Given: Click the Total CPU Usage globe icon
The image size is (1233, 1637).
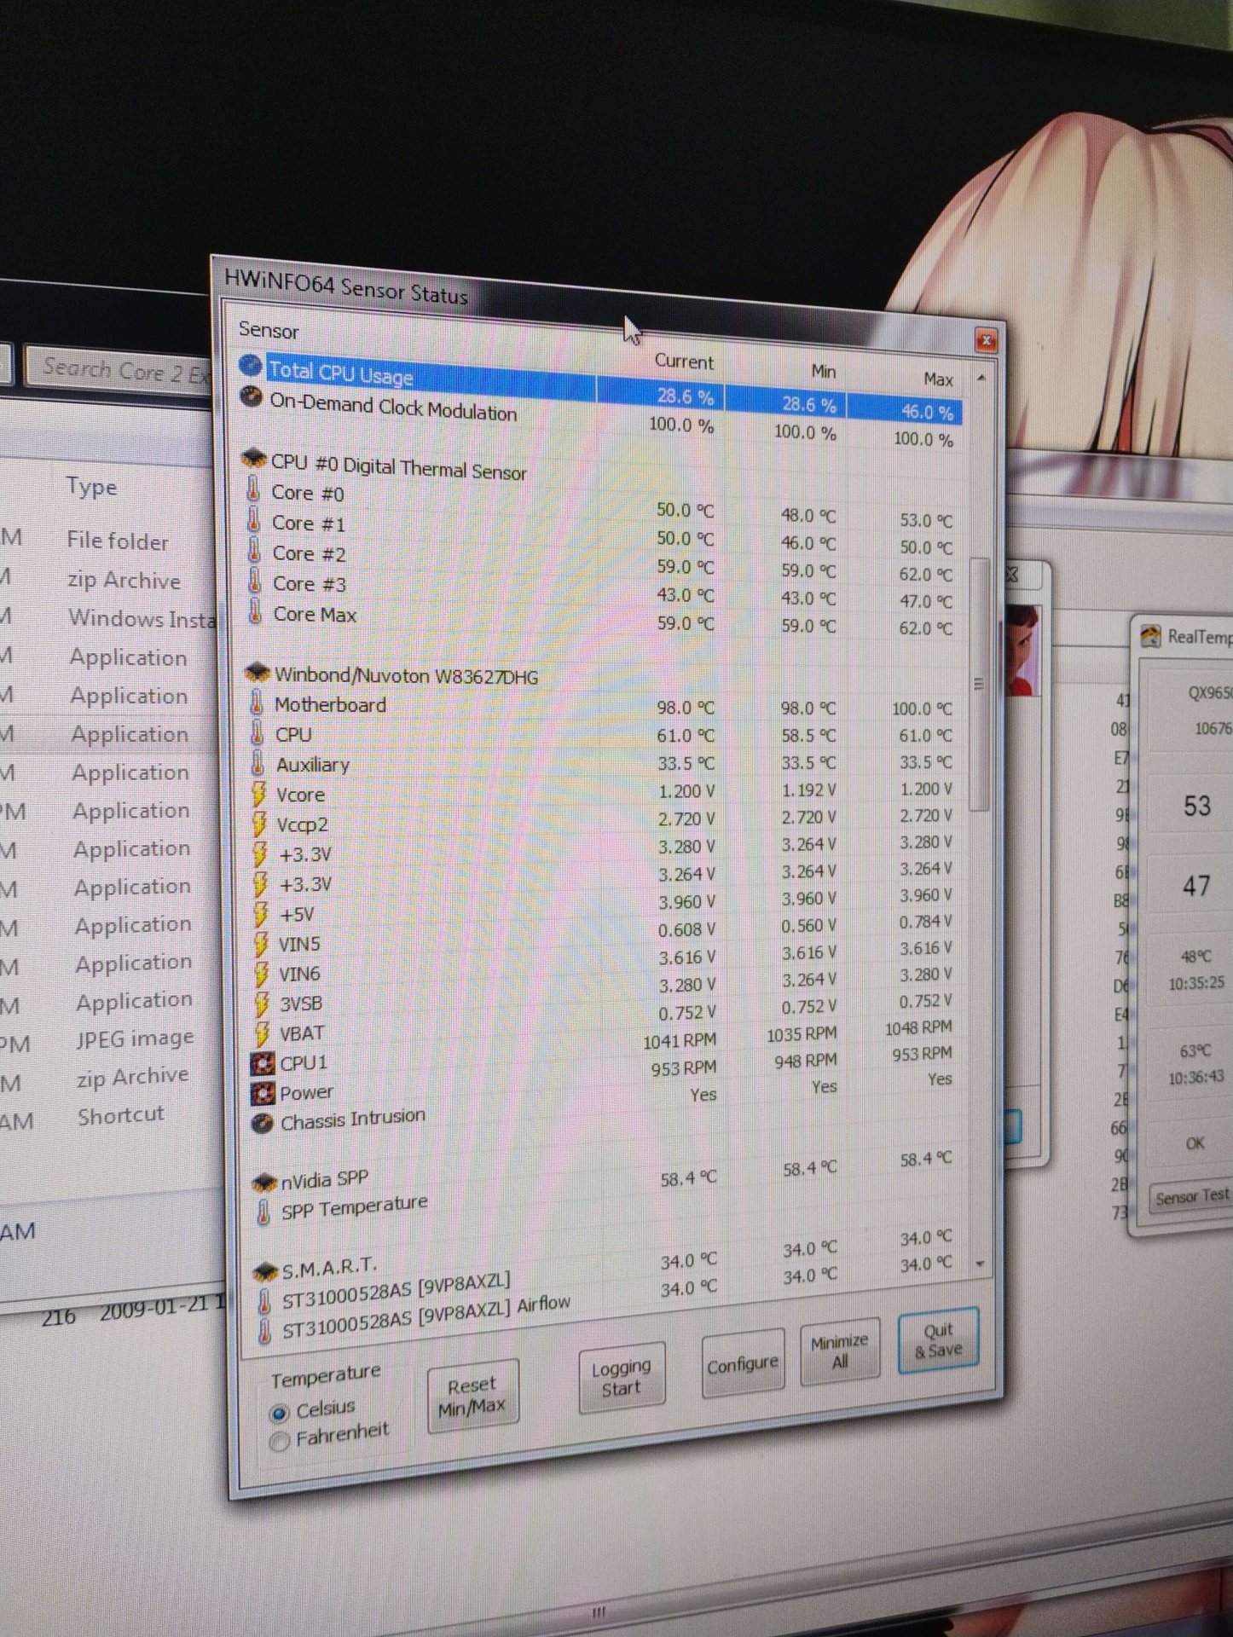Looking at the screenshot, I should click(251, 367).
